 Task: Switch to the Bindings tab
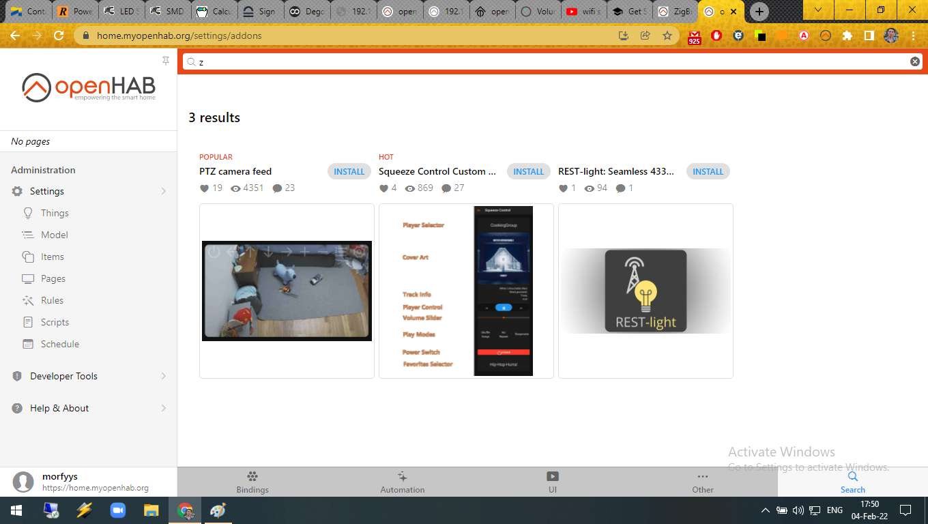pyautogui.click(x=252, y=482)
